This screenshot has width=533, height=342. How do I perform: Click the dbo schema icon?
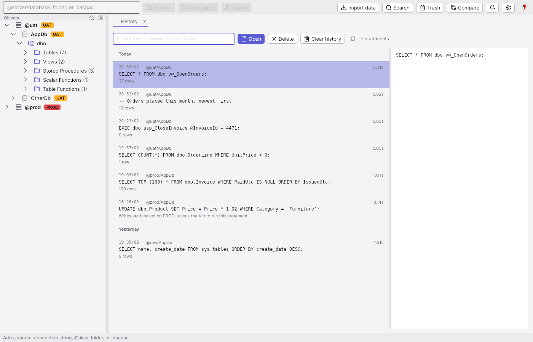coord(31,43)
